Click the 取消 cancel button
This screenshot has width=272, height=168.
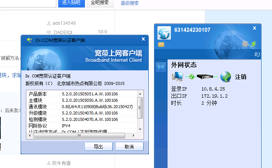(129, 147)
